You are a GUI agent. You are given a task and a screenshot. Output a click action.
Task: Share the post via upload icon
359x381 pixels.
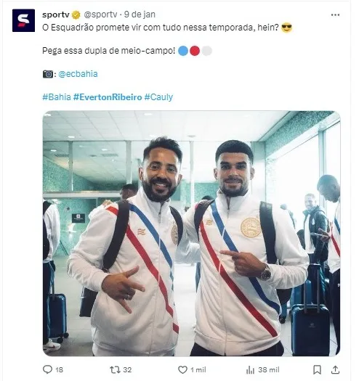[335, 369]
